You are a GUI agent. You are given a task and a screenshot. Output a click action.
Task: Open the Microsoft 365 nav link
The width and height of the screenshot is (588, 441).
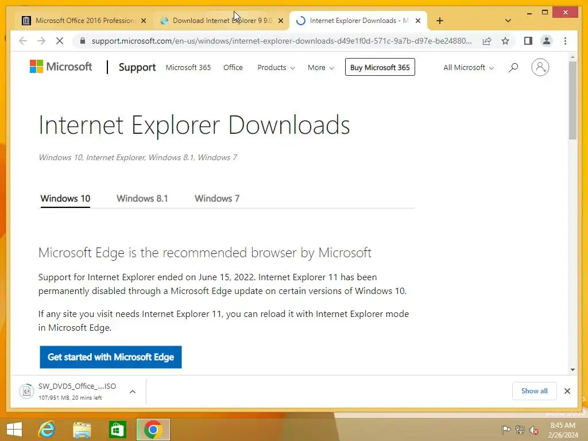click(188, 68)
